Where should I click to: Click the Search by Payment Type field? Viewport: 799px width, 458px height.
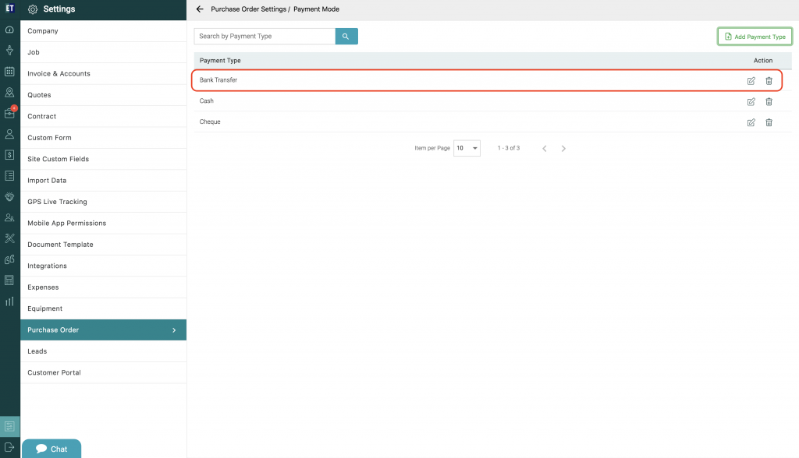click(265, 36)
